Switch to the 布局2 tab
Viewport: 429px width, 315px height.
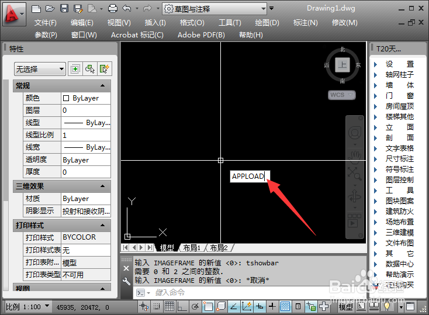click(219, 248)
